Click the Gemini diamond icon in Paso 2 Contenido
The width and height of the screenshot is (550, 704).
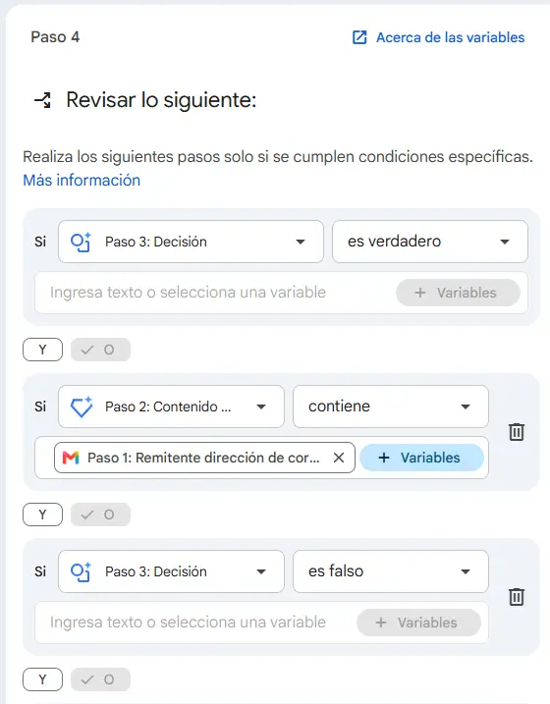coord(82,406)
